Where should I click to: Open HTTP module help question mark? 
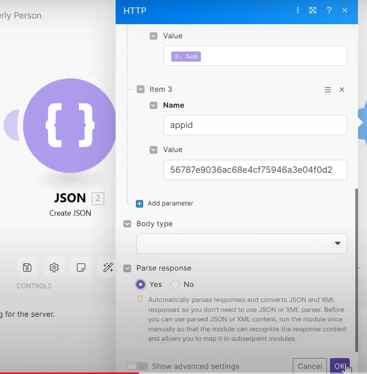[329, 10]
